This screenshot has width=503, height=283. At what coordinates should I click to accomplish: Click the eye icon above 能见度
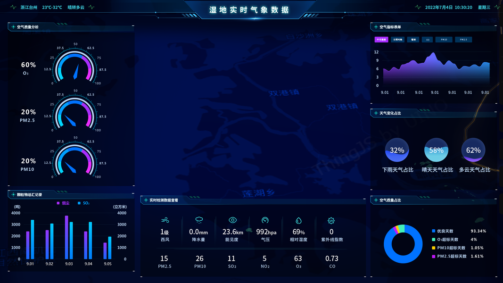pos(232,220)
